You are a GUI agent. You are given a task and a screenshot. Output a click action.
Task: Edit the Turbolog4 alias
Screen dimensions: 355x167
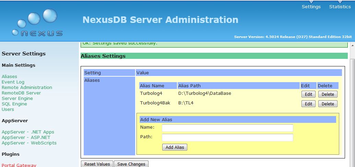[x=308, y=94]
